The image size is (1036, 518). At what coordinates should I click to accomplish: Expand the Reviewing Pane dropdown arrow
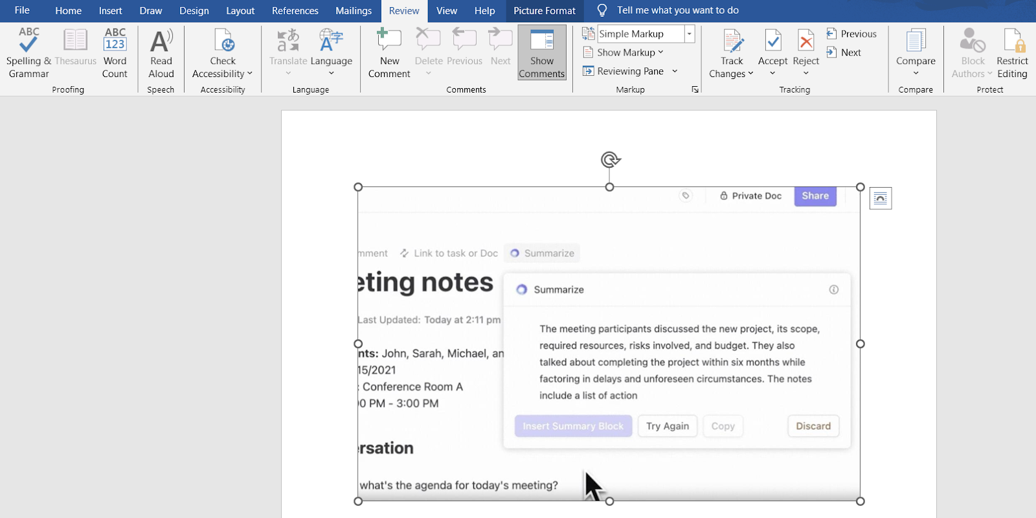tap(675, 71)
